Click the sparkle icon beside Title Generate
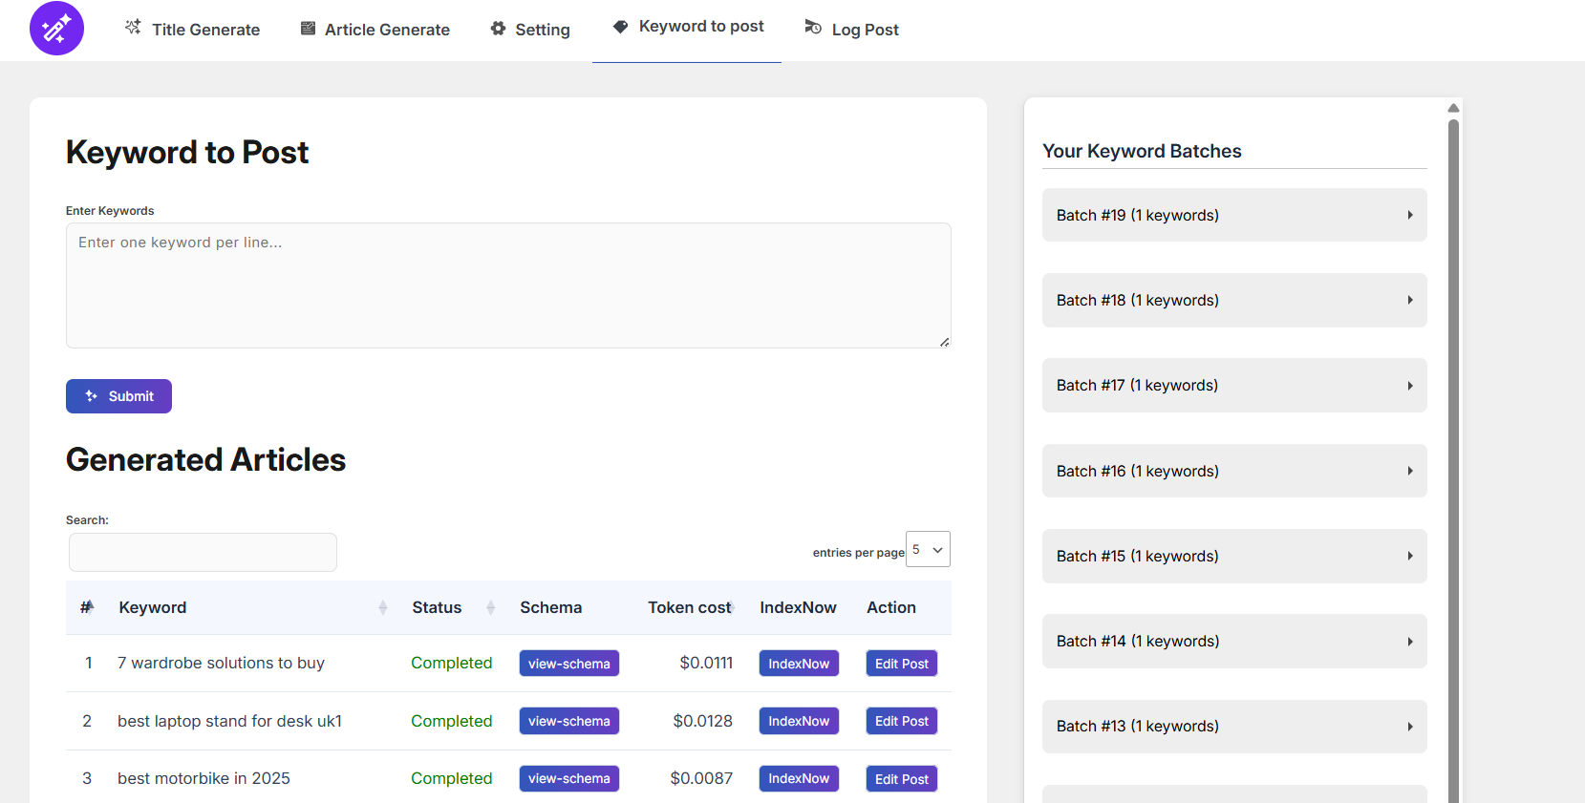The height and width of the screenshot is (803, 1585). pyautogui.click(x=133, y=28)
